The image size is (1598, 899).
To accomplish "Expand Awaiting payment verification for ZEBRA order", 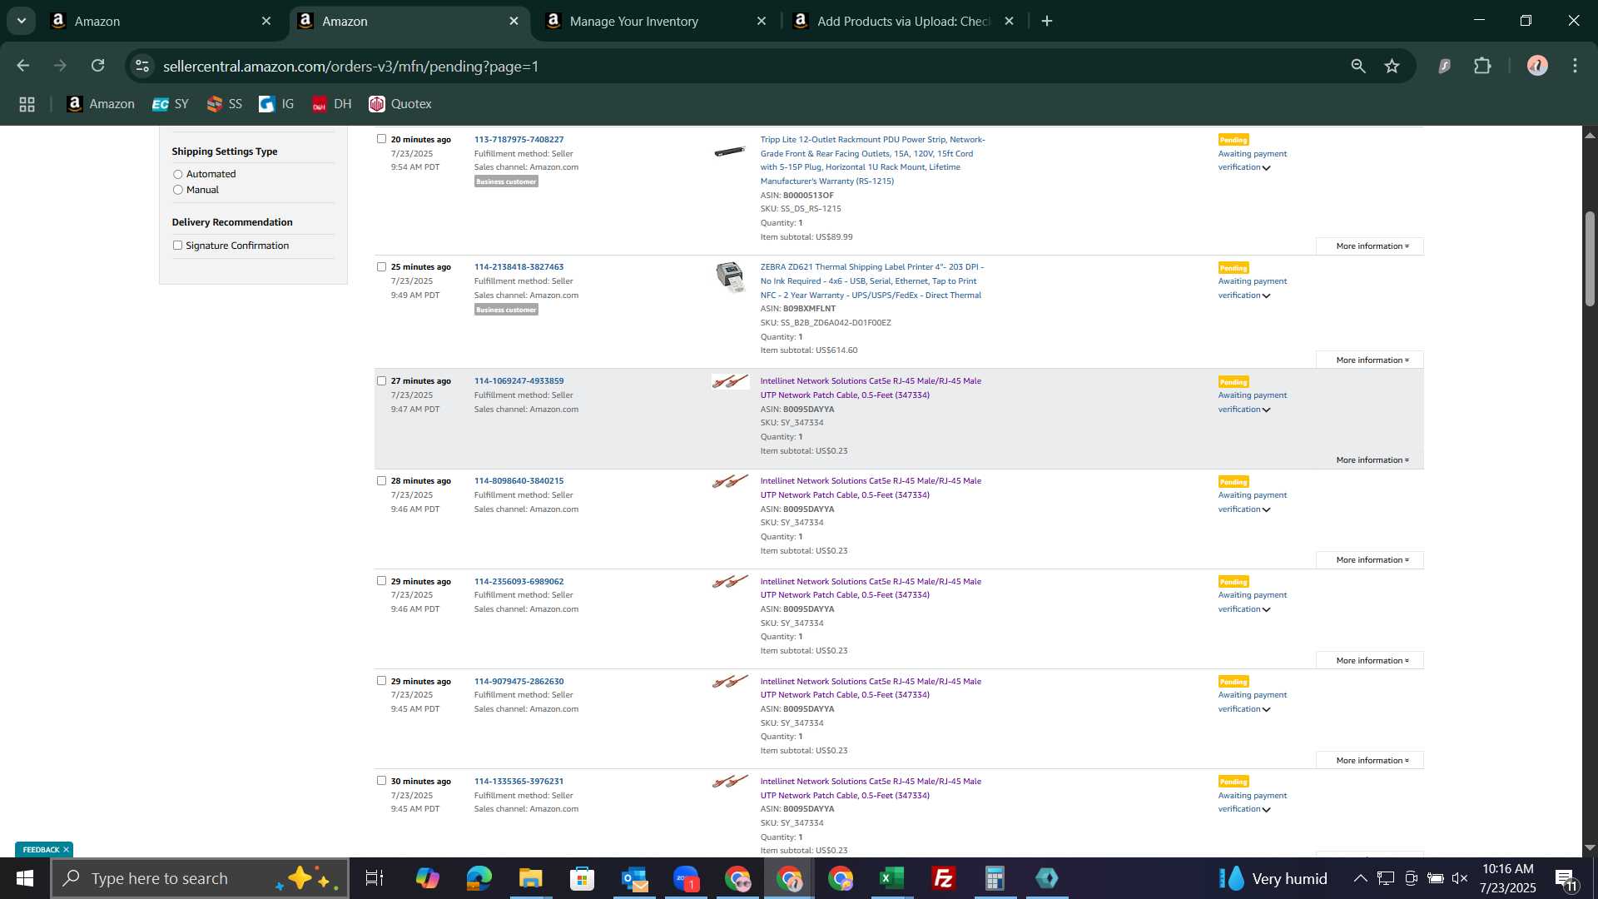I will pyautogui.click(x=1252, y=288).
